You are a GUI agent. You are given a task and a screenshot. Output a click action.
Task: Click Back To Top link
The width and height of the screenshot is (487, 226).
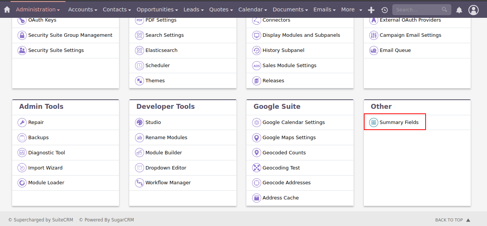[453, 220]
